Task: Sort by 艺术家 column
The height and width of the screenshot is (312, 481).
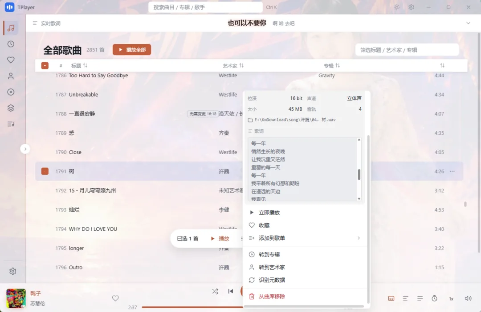Action: click(x=233, y=65)
